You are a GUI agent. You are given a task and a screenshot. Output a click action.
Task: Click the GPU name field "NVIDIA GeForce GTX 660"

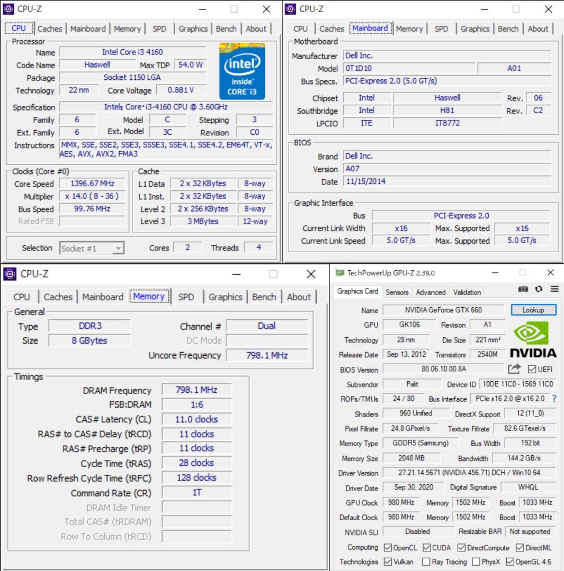tap(444, 310)
